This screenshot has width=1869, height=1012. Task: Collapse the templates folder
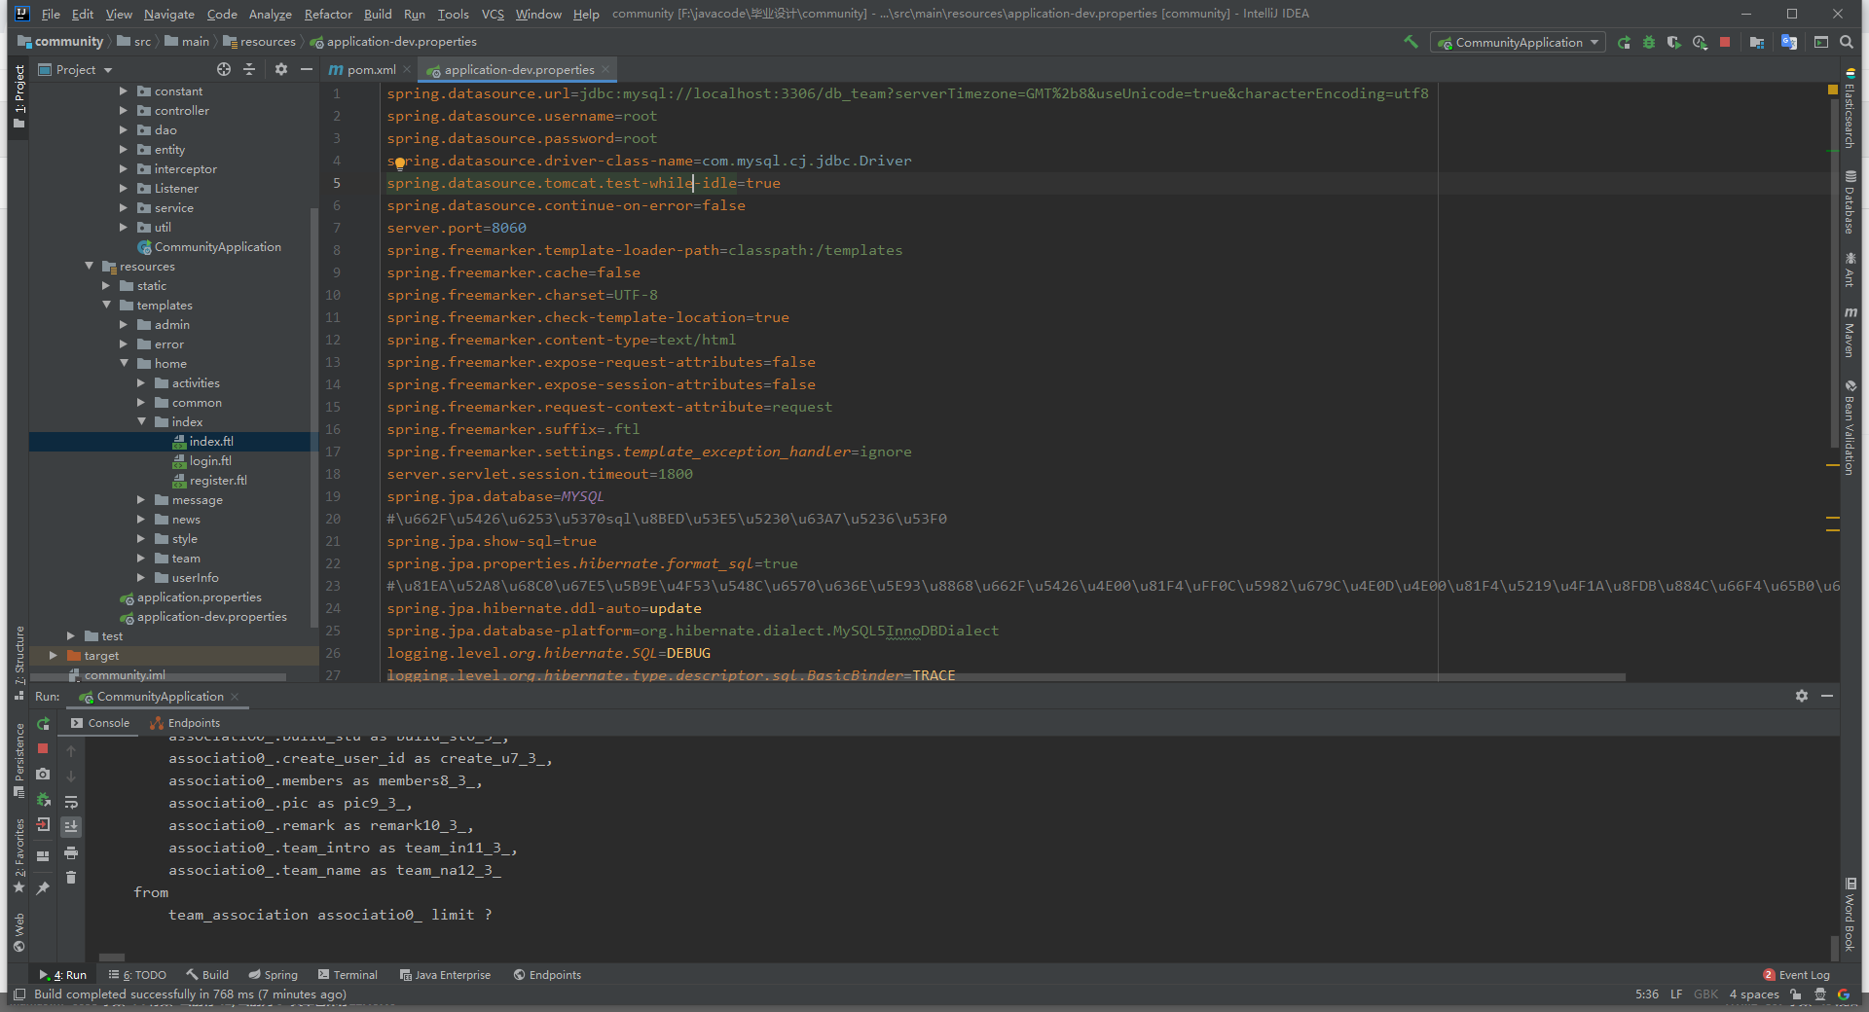pyautogui.click(x=106, y=306)
